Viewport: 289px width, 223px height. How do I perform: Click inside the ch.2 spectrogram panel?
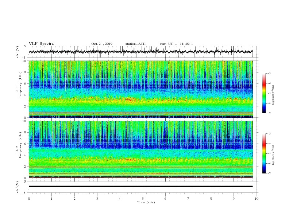coord(140,149)
